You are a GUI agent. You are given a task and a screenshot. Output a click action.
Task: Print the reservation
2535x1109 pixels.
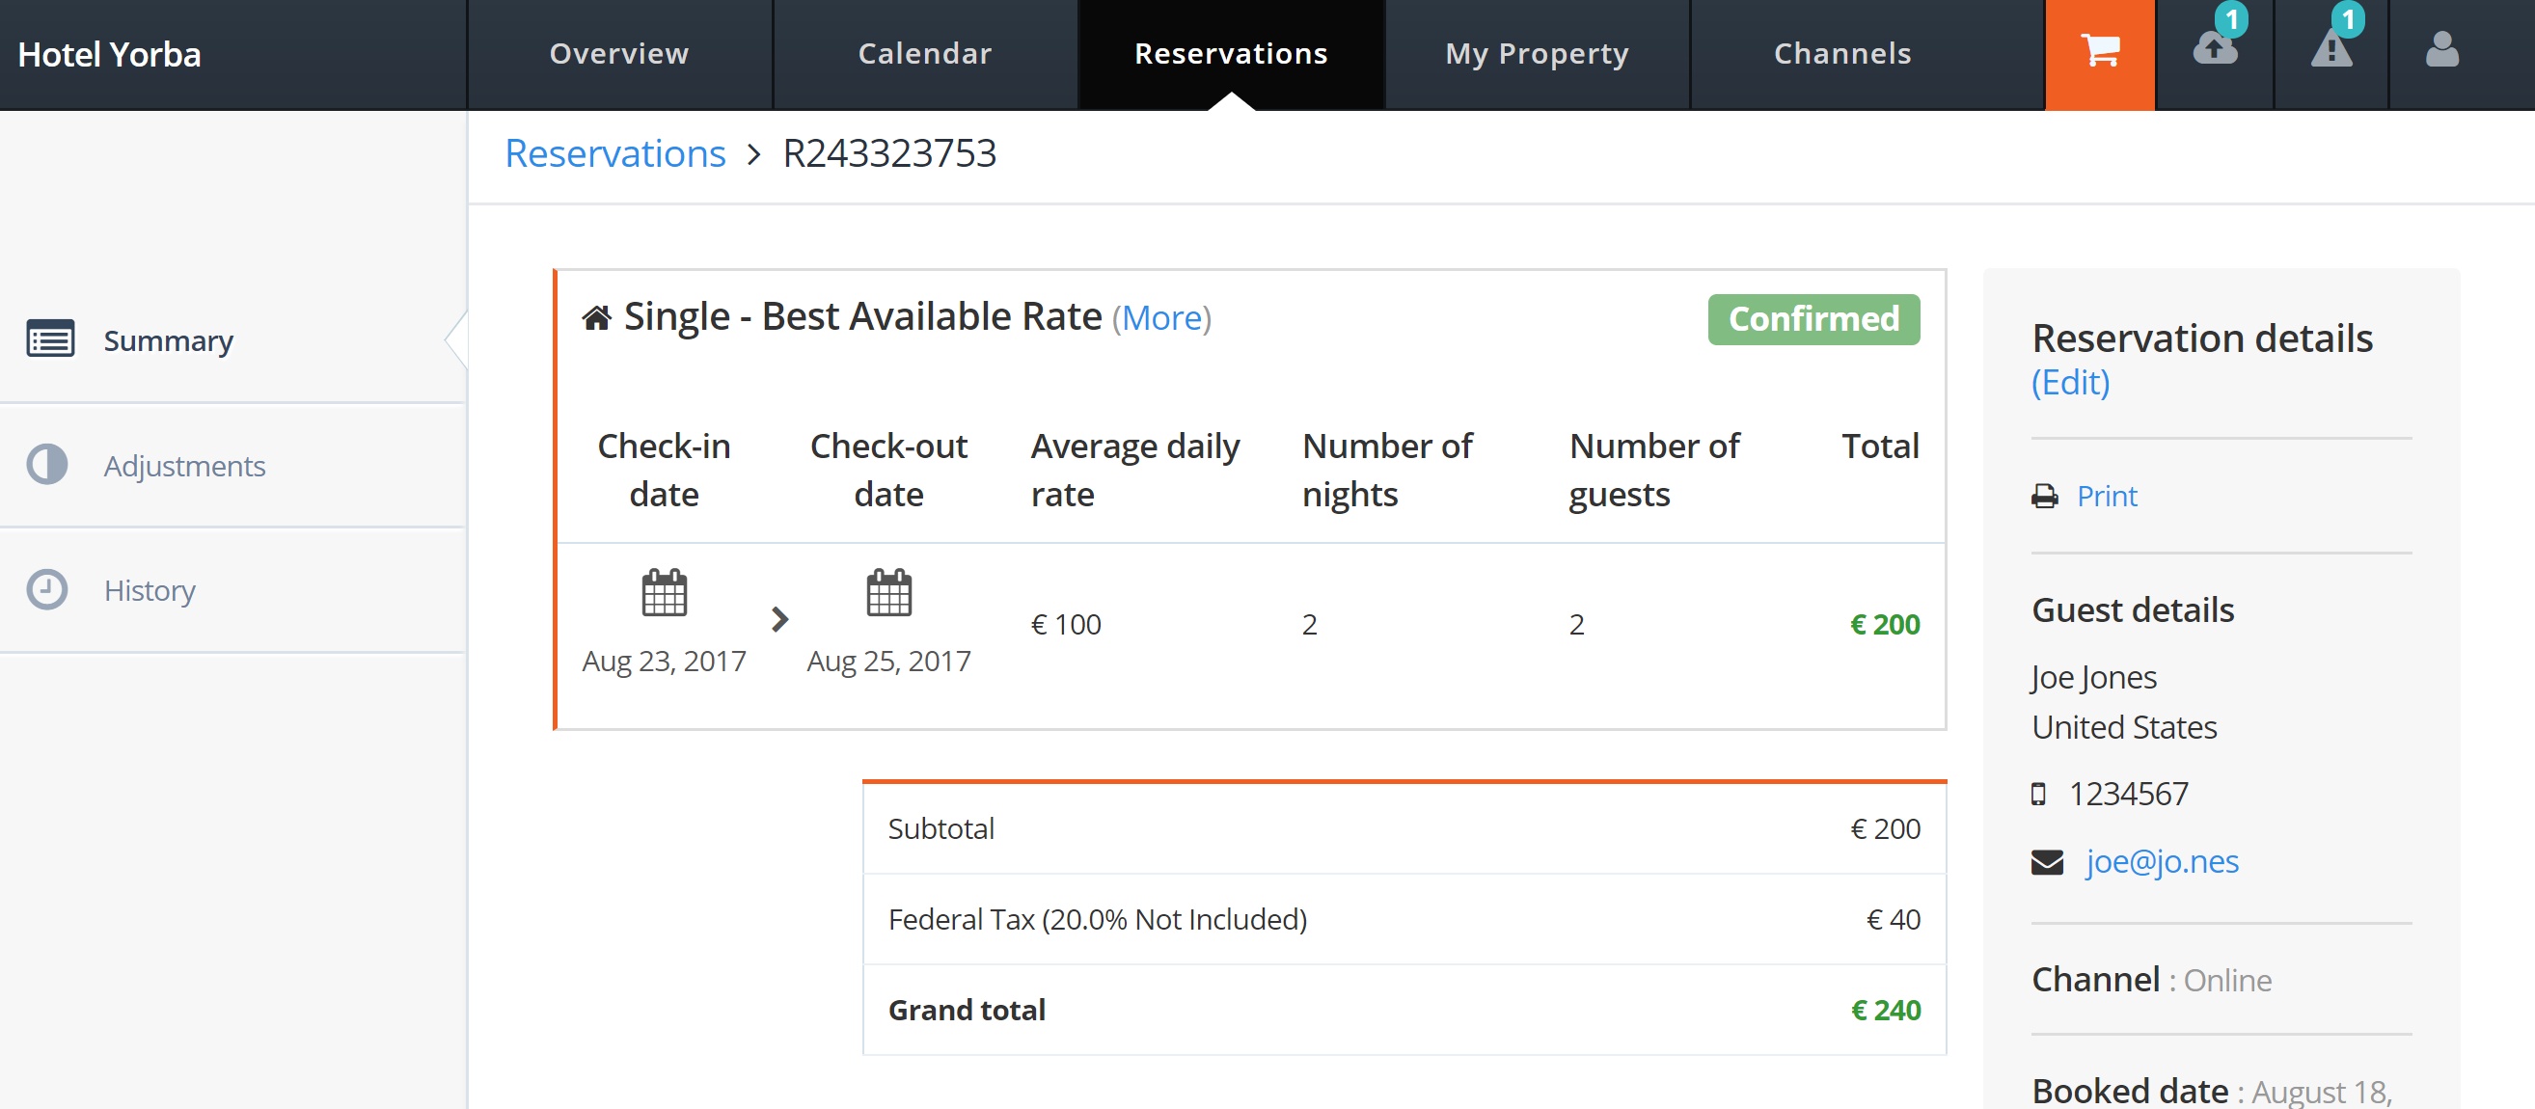click(2107, 496)
